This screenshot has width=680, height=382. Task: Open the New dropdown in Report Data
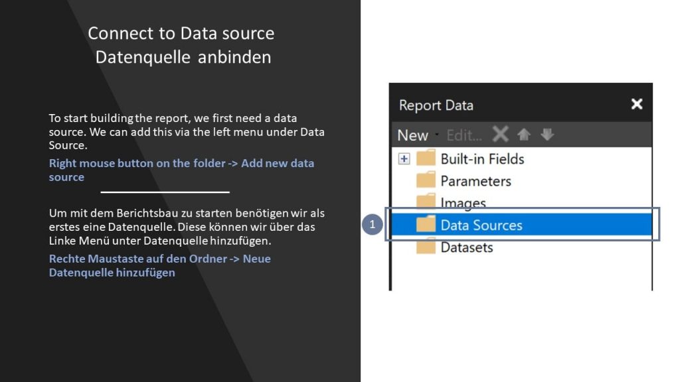[x=412, y=135]
